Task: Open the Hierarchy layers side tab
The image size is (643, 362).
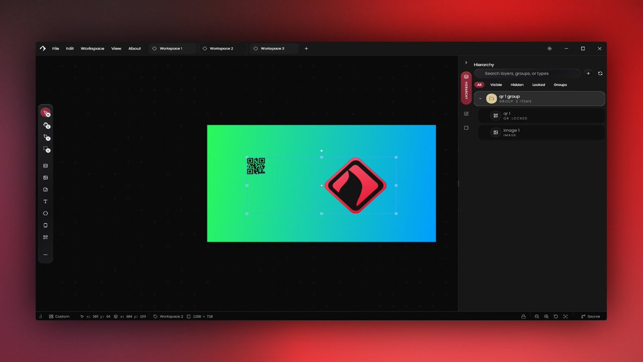Action: point(466,88)
